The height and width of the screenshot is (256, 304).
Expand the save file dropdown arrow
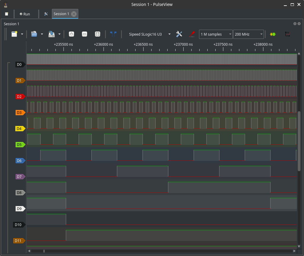(59, 34)
